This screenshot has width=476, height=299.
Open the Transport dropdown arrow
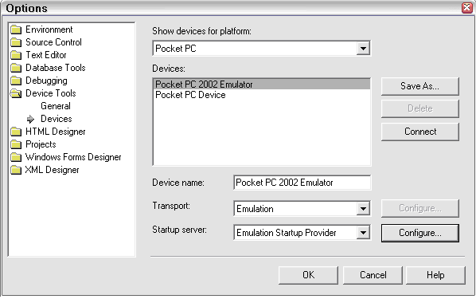[363, 209]
